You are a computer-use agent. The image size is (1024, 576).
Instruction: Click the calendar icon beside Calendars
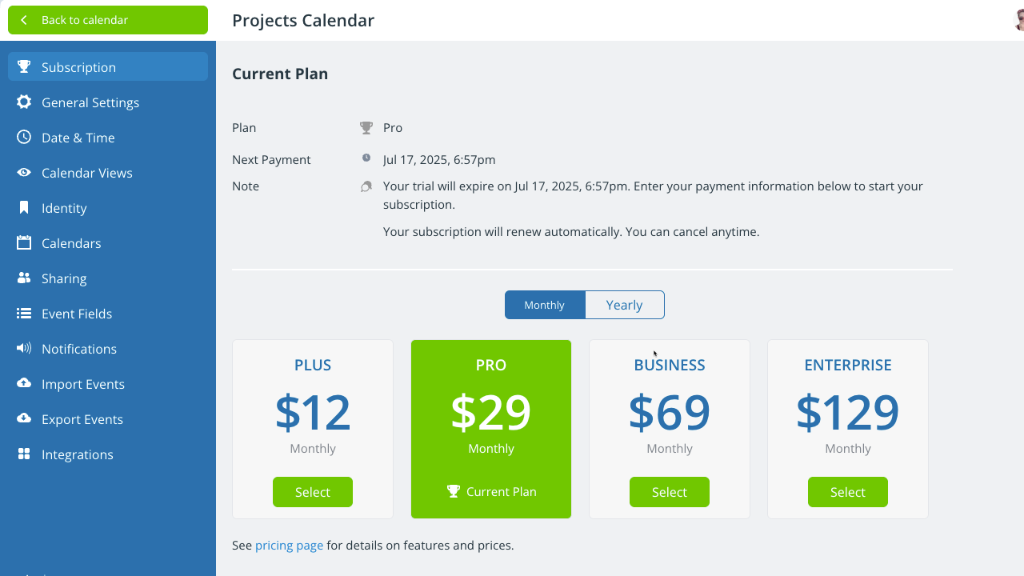pyautogui.click(x=24, y=243)
